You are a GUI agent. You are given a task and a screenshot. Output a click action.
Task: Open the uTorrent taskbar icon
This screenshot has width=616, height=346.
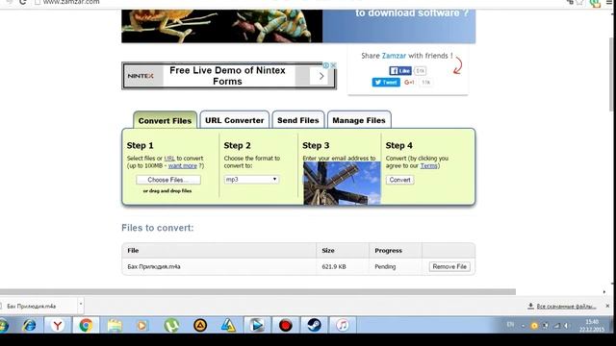coord(171,325)
